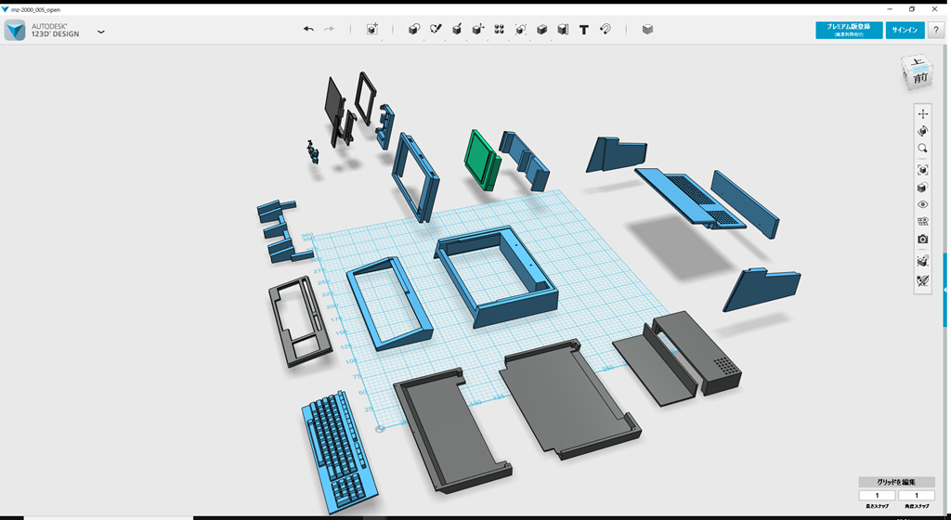The width and height of the screenshot is (951, 520).
Task: Toggle show/hide solids eye icon
Action: 922,204
